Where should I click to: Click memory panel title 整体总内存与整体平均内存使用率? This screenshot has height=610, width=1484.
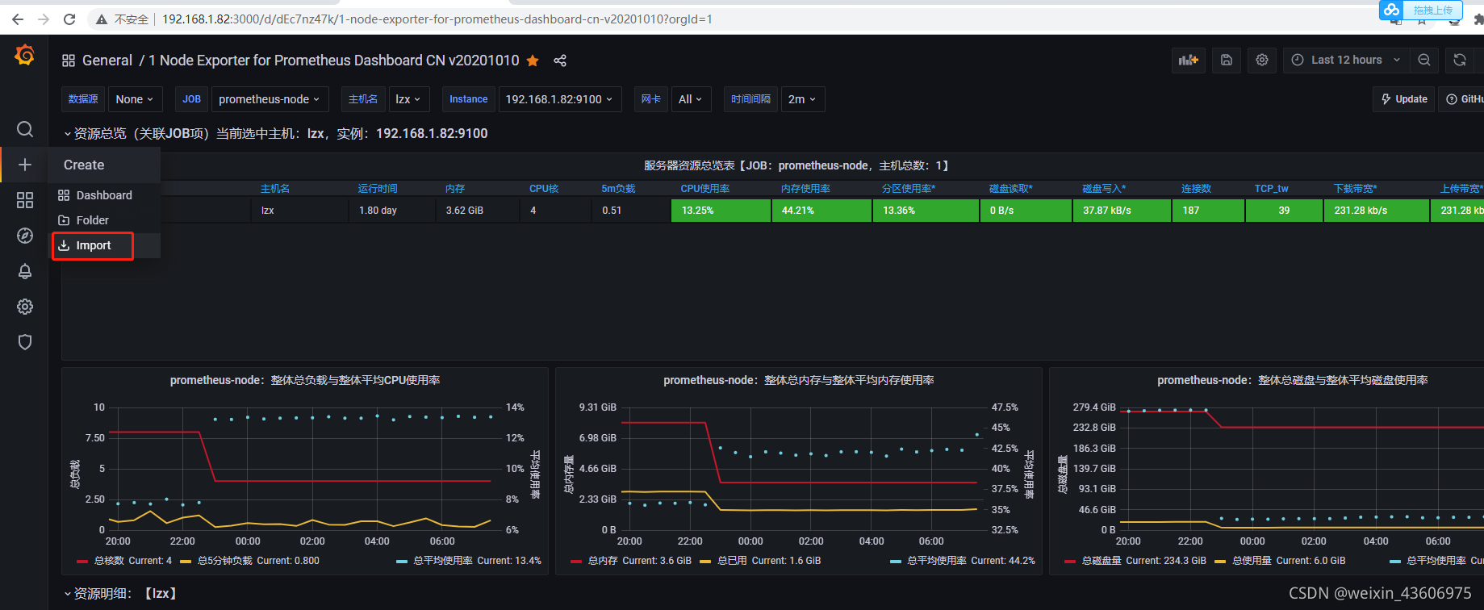[x=799, y=380]
